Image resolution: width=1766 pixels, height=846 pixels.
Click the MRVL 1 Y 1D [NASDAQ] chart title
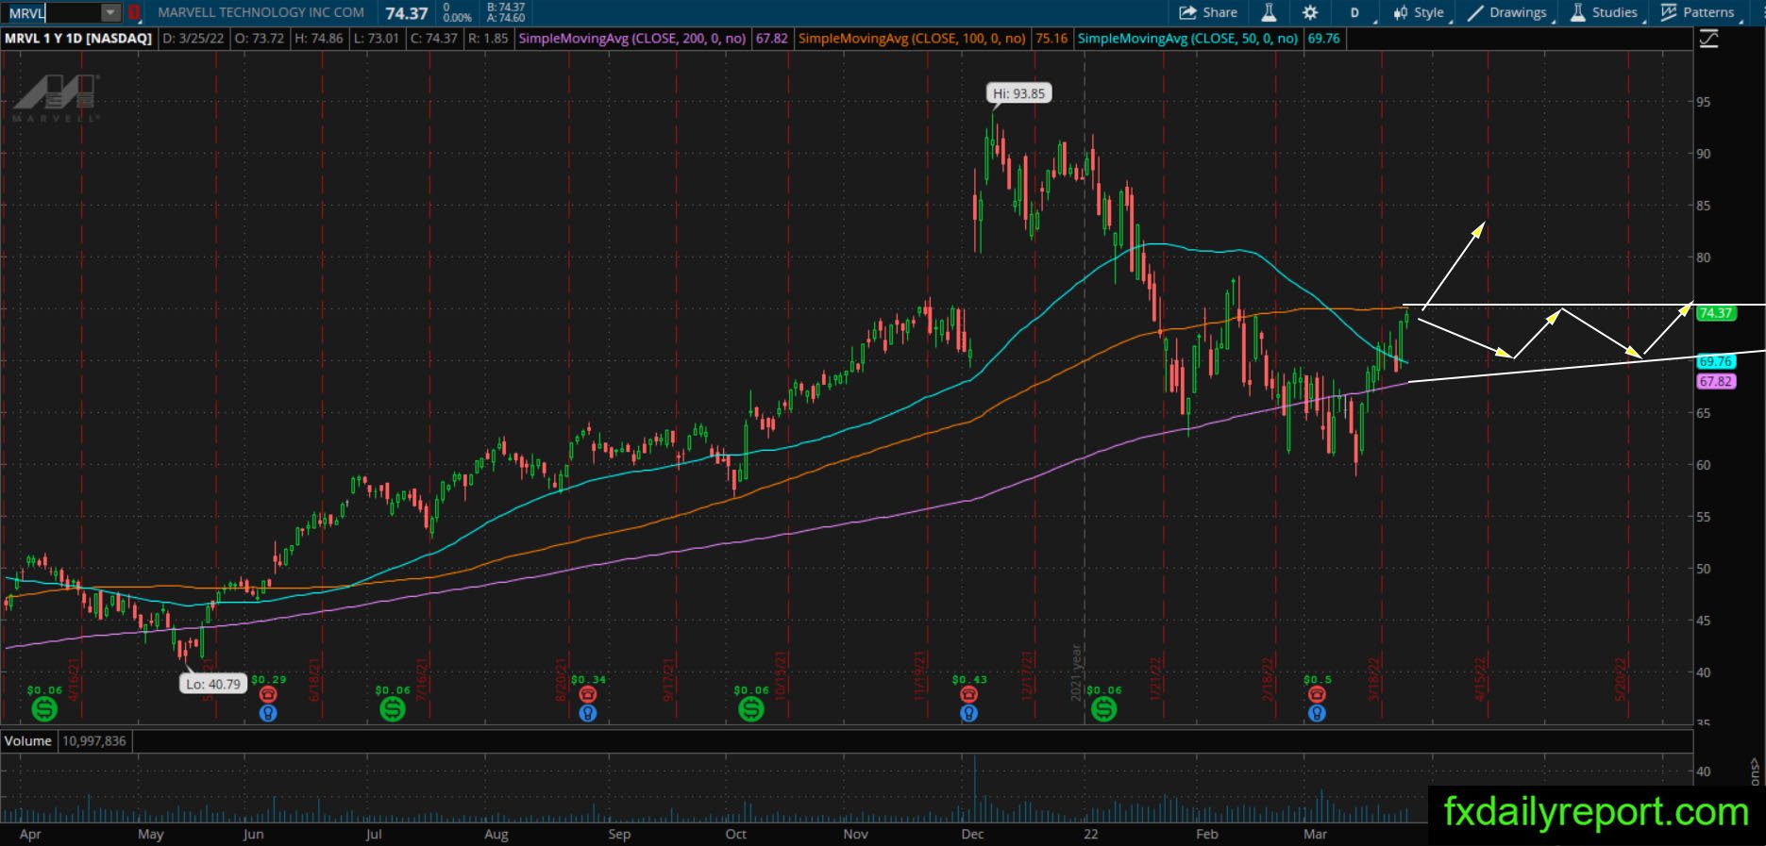[78, 39]
